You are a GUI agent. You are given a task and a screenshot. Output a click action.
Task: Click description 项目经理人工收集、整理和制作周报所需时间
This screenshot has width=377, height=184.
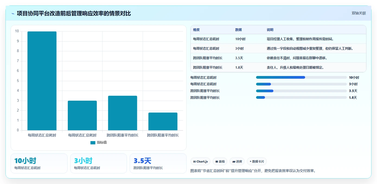(x=300, y=39)
